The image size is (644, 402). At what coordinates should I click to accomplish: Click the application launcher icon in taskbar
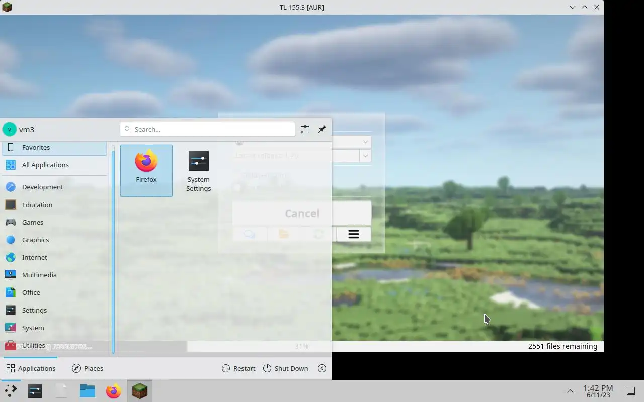(x=11, y=391)
